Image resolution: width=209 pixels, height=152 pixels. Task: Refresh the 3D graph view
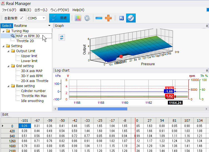coord(62,37)
